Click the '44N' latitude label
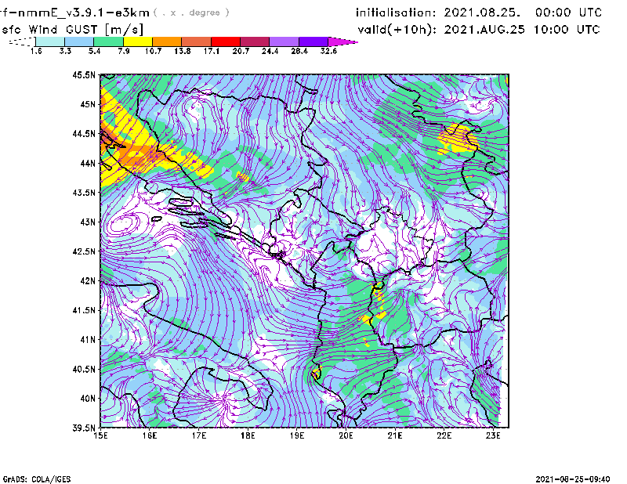Screen dimensions: 627x484 pos(88,163)
